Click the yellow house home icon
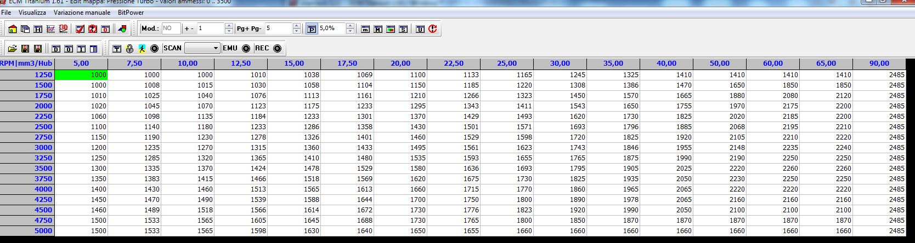The width and height of the screenshot is (915, 243). (13, 29)
